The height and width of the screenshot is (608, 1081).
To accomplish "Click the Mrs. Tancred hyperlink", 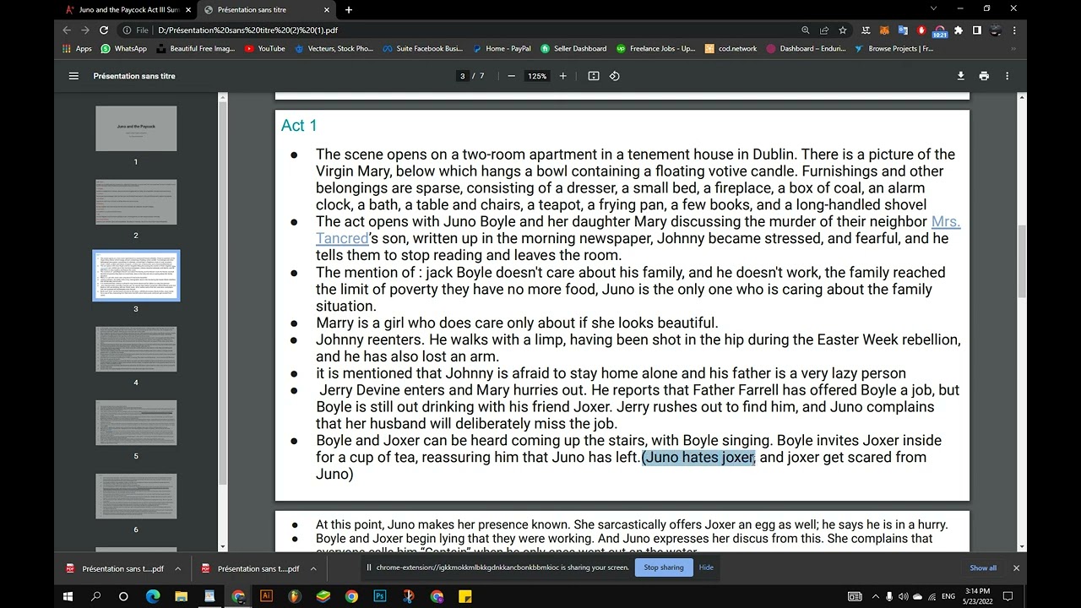I will (946, 222).
